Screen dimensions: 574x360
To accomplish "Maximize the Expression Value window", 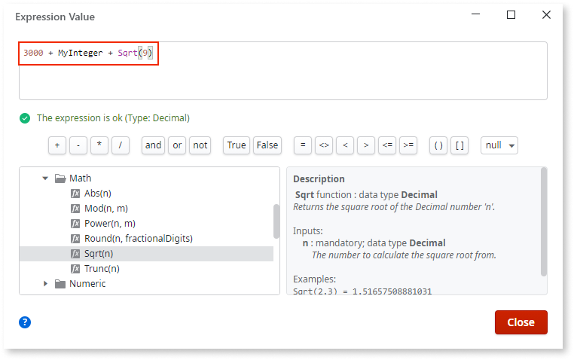I will click(x=511, y=14).
